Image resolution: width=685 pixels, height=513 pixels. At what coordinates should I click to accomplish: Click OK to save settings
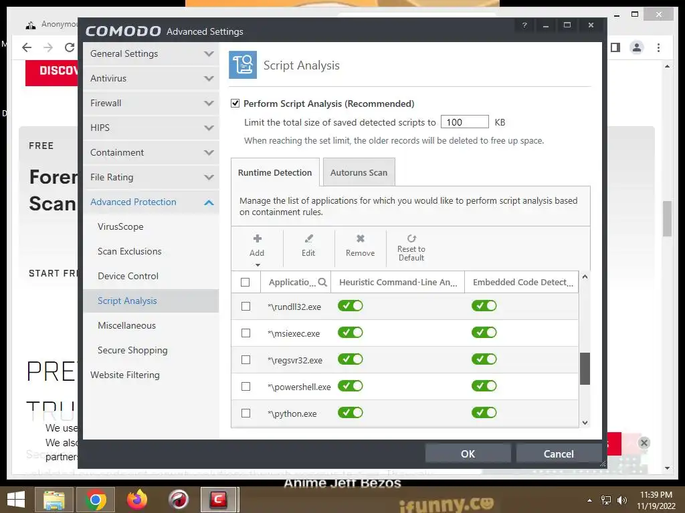point(468,454)
